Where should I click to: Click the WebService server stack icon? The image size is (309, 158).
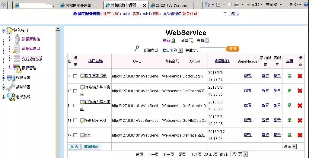click(x=17, y=58)
